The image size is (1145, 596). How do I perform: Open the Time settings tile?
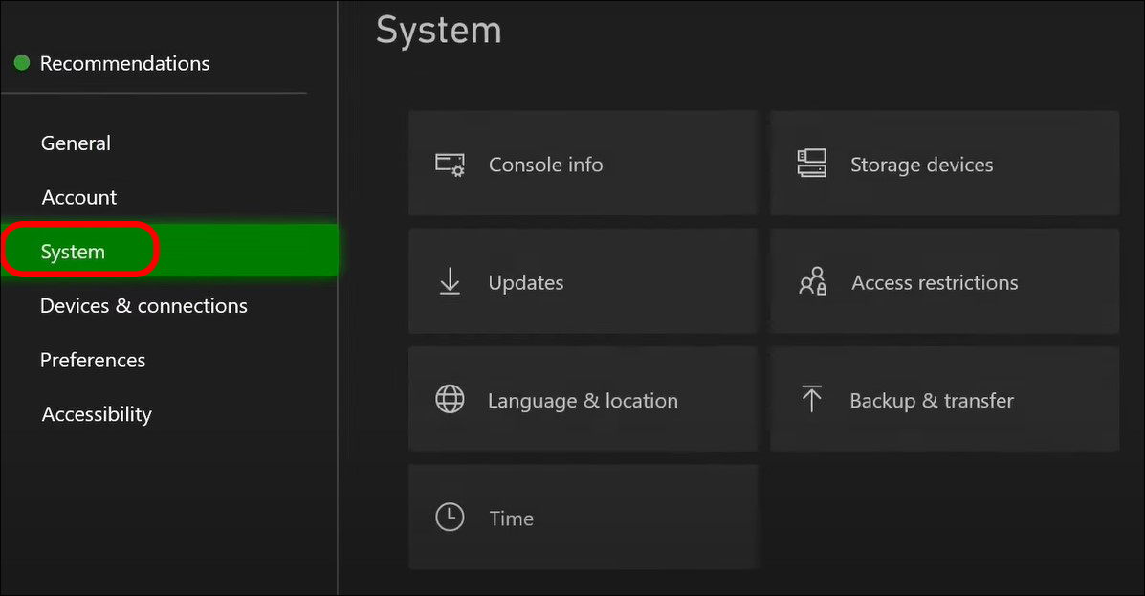583,517
